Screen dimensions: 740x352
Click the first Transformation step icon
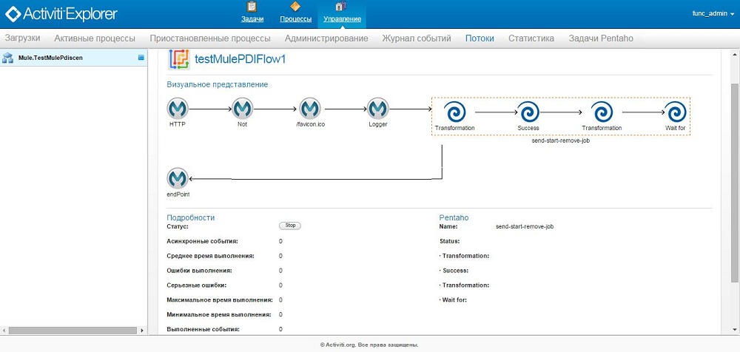click(x=454, y=112)
